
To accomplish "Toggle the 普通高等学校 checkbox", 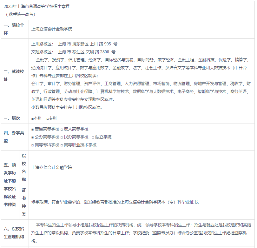I will click(x=33, y=129).
